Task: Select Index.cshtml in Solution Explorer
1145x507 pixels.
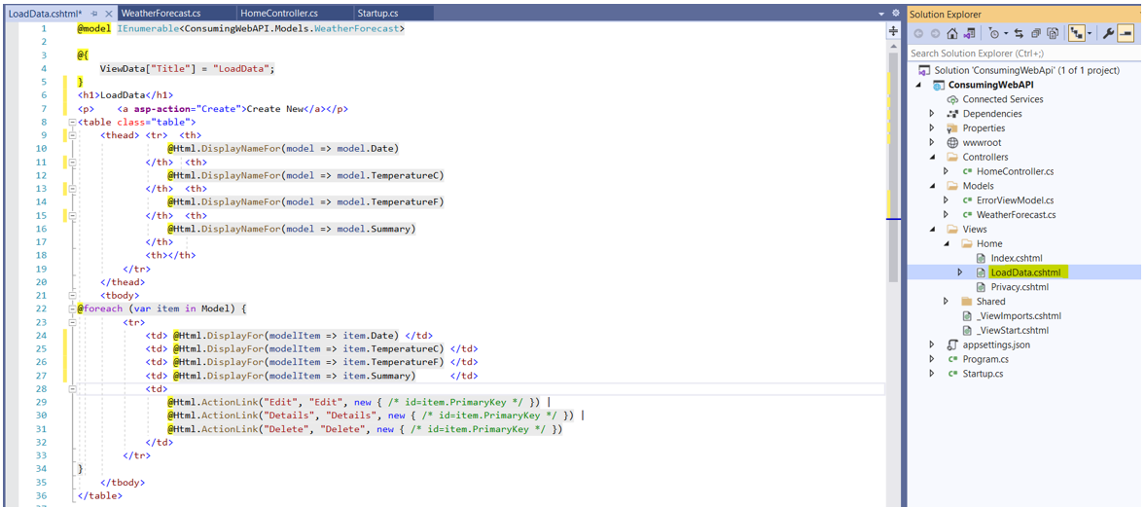Action: [x=1016, y=258]
